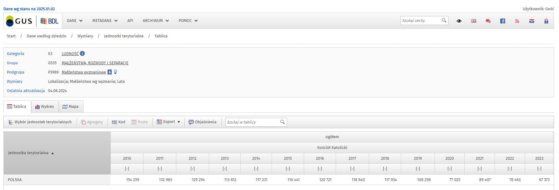Expand the DANE dropdown menu
Image resolution: width=559 pixels, height=190 pixels.
[x=75, y=21]
